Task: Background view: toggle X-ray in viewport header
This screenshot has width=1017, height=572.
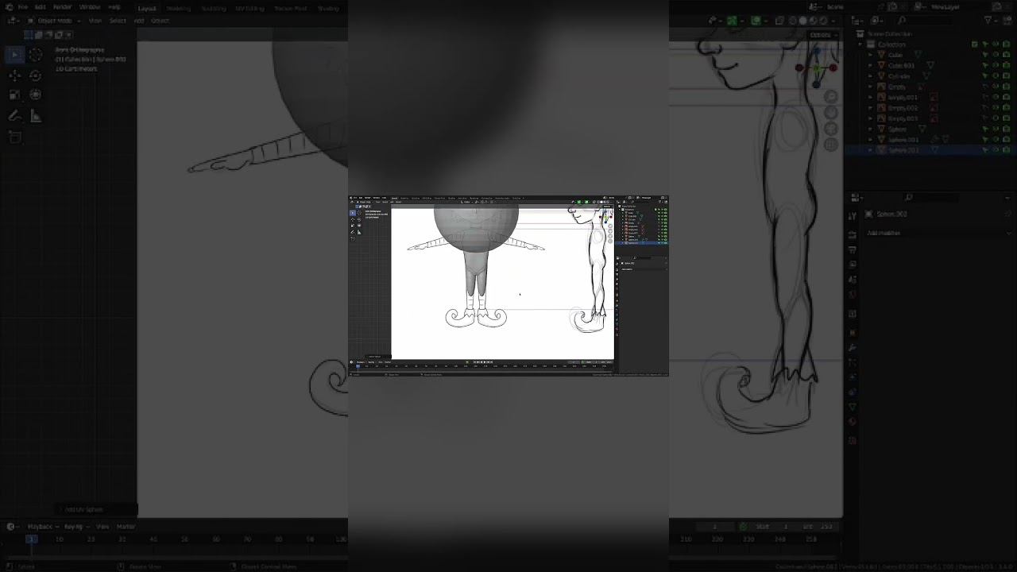Action: pos(780,21)
